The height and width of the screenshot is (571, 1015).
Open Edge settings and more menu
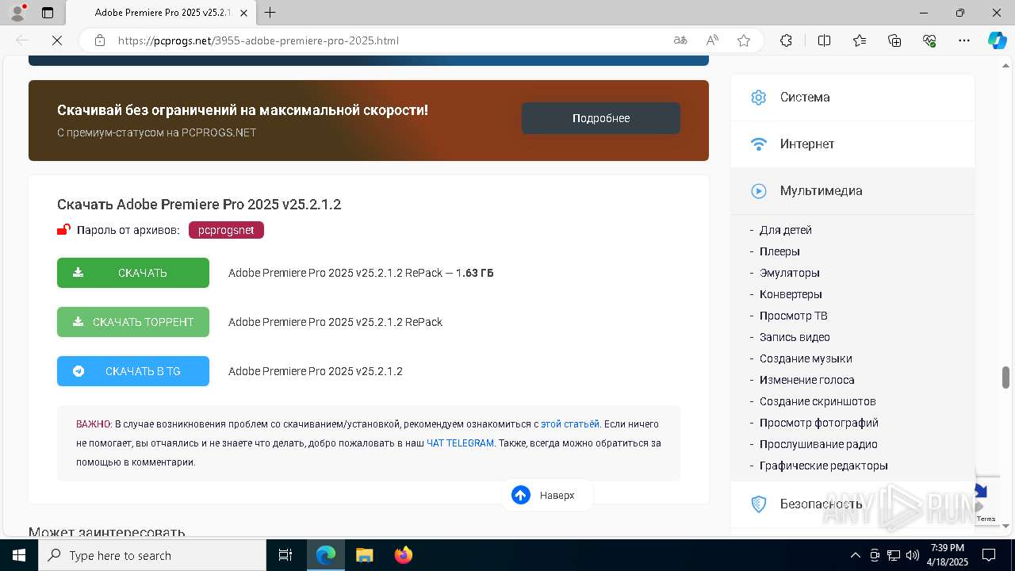pyautogui.click(x=964, y=40)
